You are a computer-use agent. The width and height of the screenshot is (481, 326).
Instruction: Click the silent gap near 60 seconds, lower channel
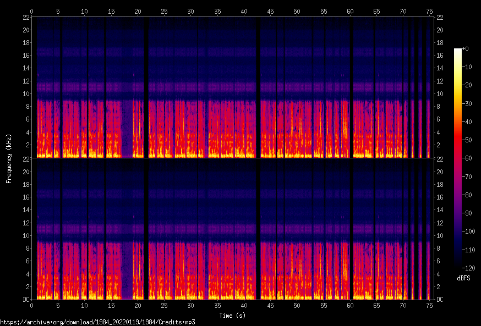click(x=351, y=231)
